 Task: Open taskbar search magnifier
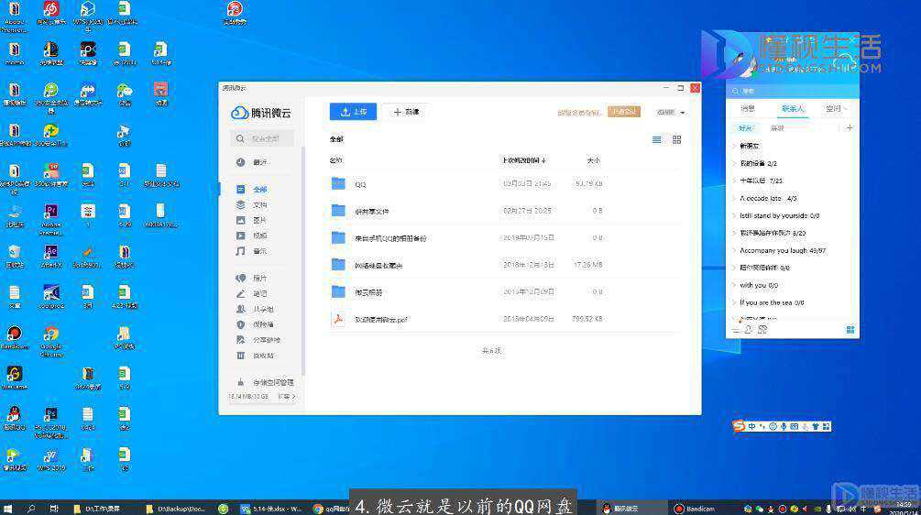coord(31,509)
